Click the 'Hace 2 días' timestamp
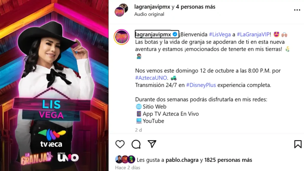 click(127, 168)
